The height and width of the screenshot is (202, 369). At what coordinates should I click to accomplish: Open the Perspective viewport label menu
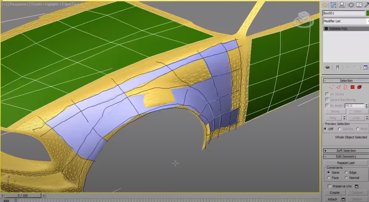point(19,4)
